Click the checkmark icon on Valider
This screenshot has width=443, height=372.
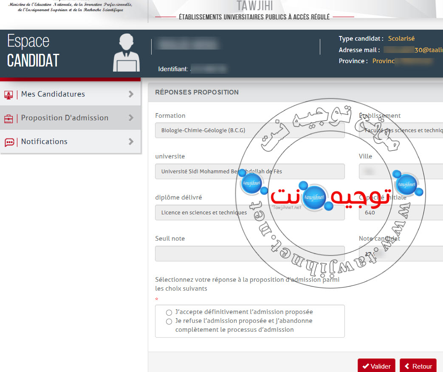[x=365, y=366]
